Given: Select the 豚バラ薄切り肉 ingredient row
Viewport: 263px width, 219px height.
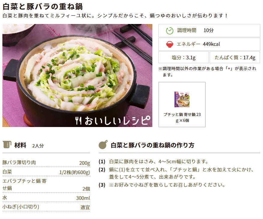Looking at the screenshot, I should coord(46,163).
